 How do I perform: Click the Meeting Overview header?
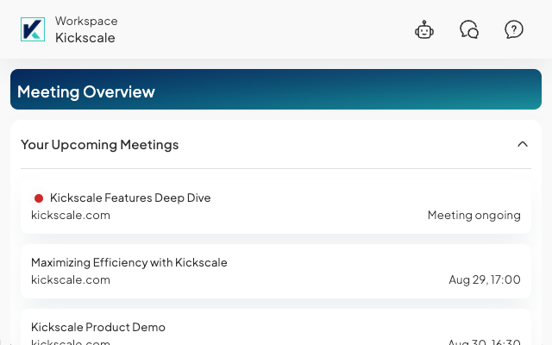coord(276,90)
